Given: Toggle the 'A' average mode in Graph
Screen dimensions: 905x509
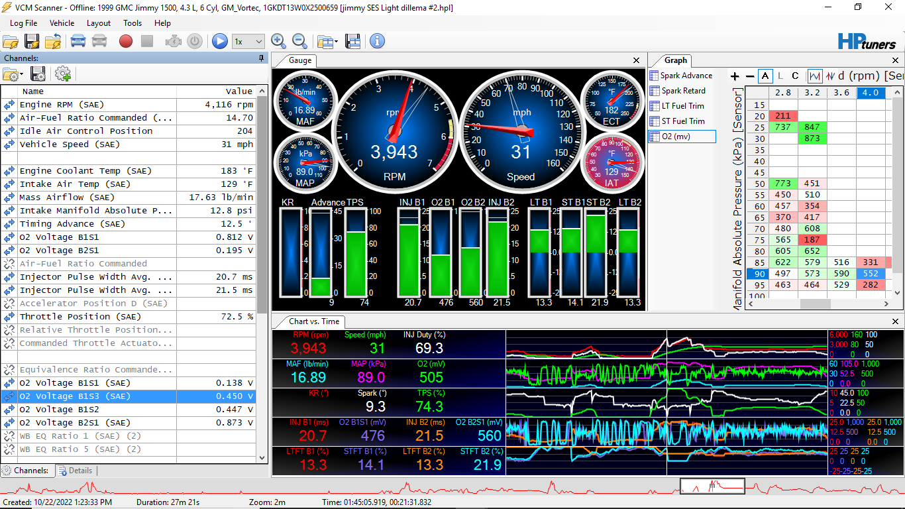Looking at the screenshot, I should (765, 76).
